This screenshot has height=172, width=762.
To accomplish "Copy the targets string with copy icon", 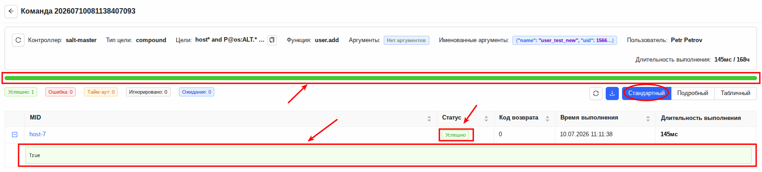I will 272,40.
